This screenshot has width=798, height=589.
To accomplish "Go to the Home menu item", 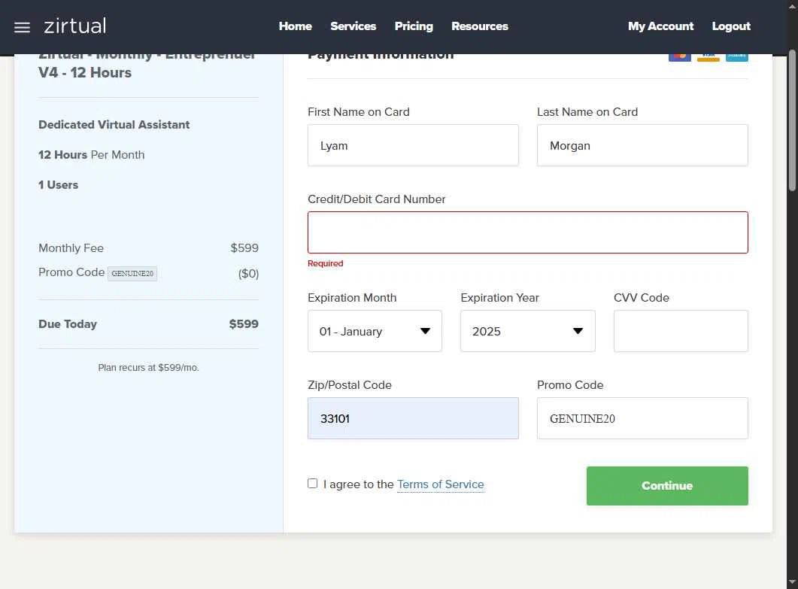I will coord(295,26).
